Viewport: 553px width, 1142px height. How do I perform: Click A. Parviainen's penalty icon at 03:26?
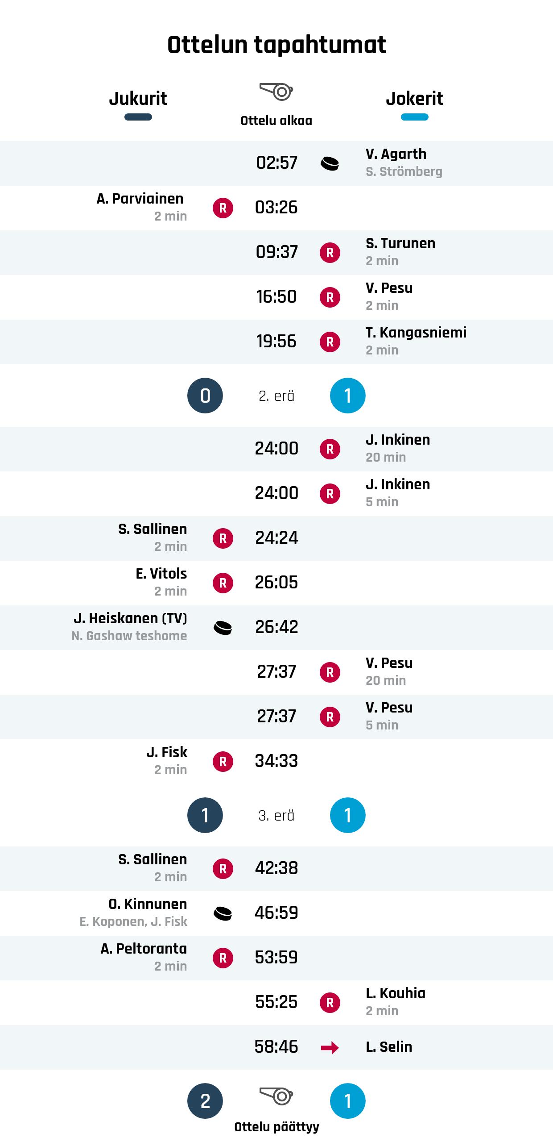click(x=223, y=208)
